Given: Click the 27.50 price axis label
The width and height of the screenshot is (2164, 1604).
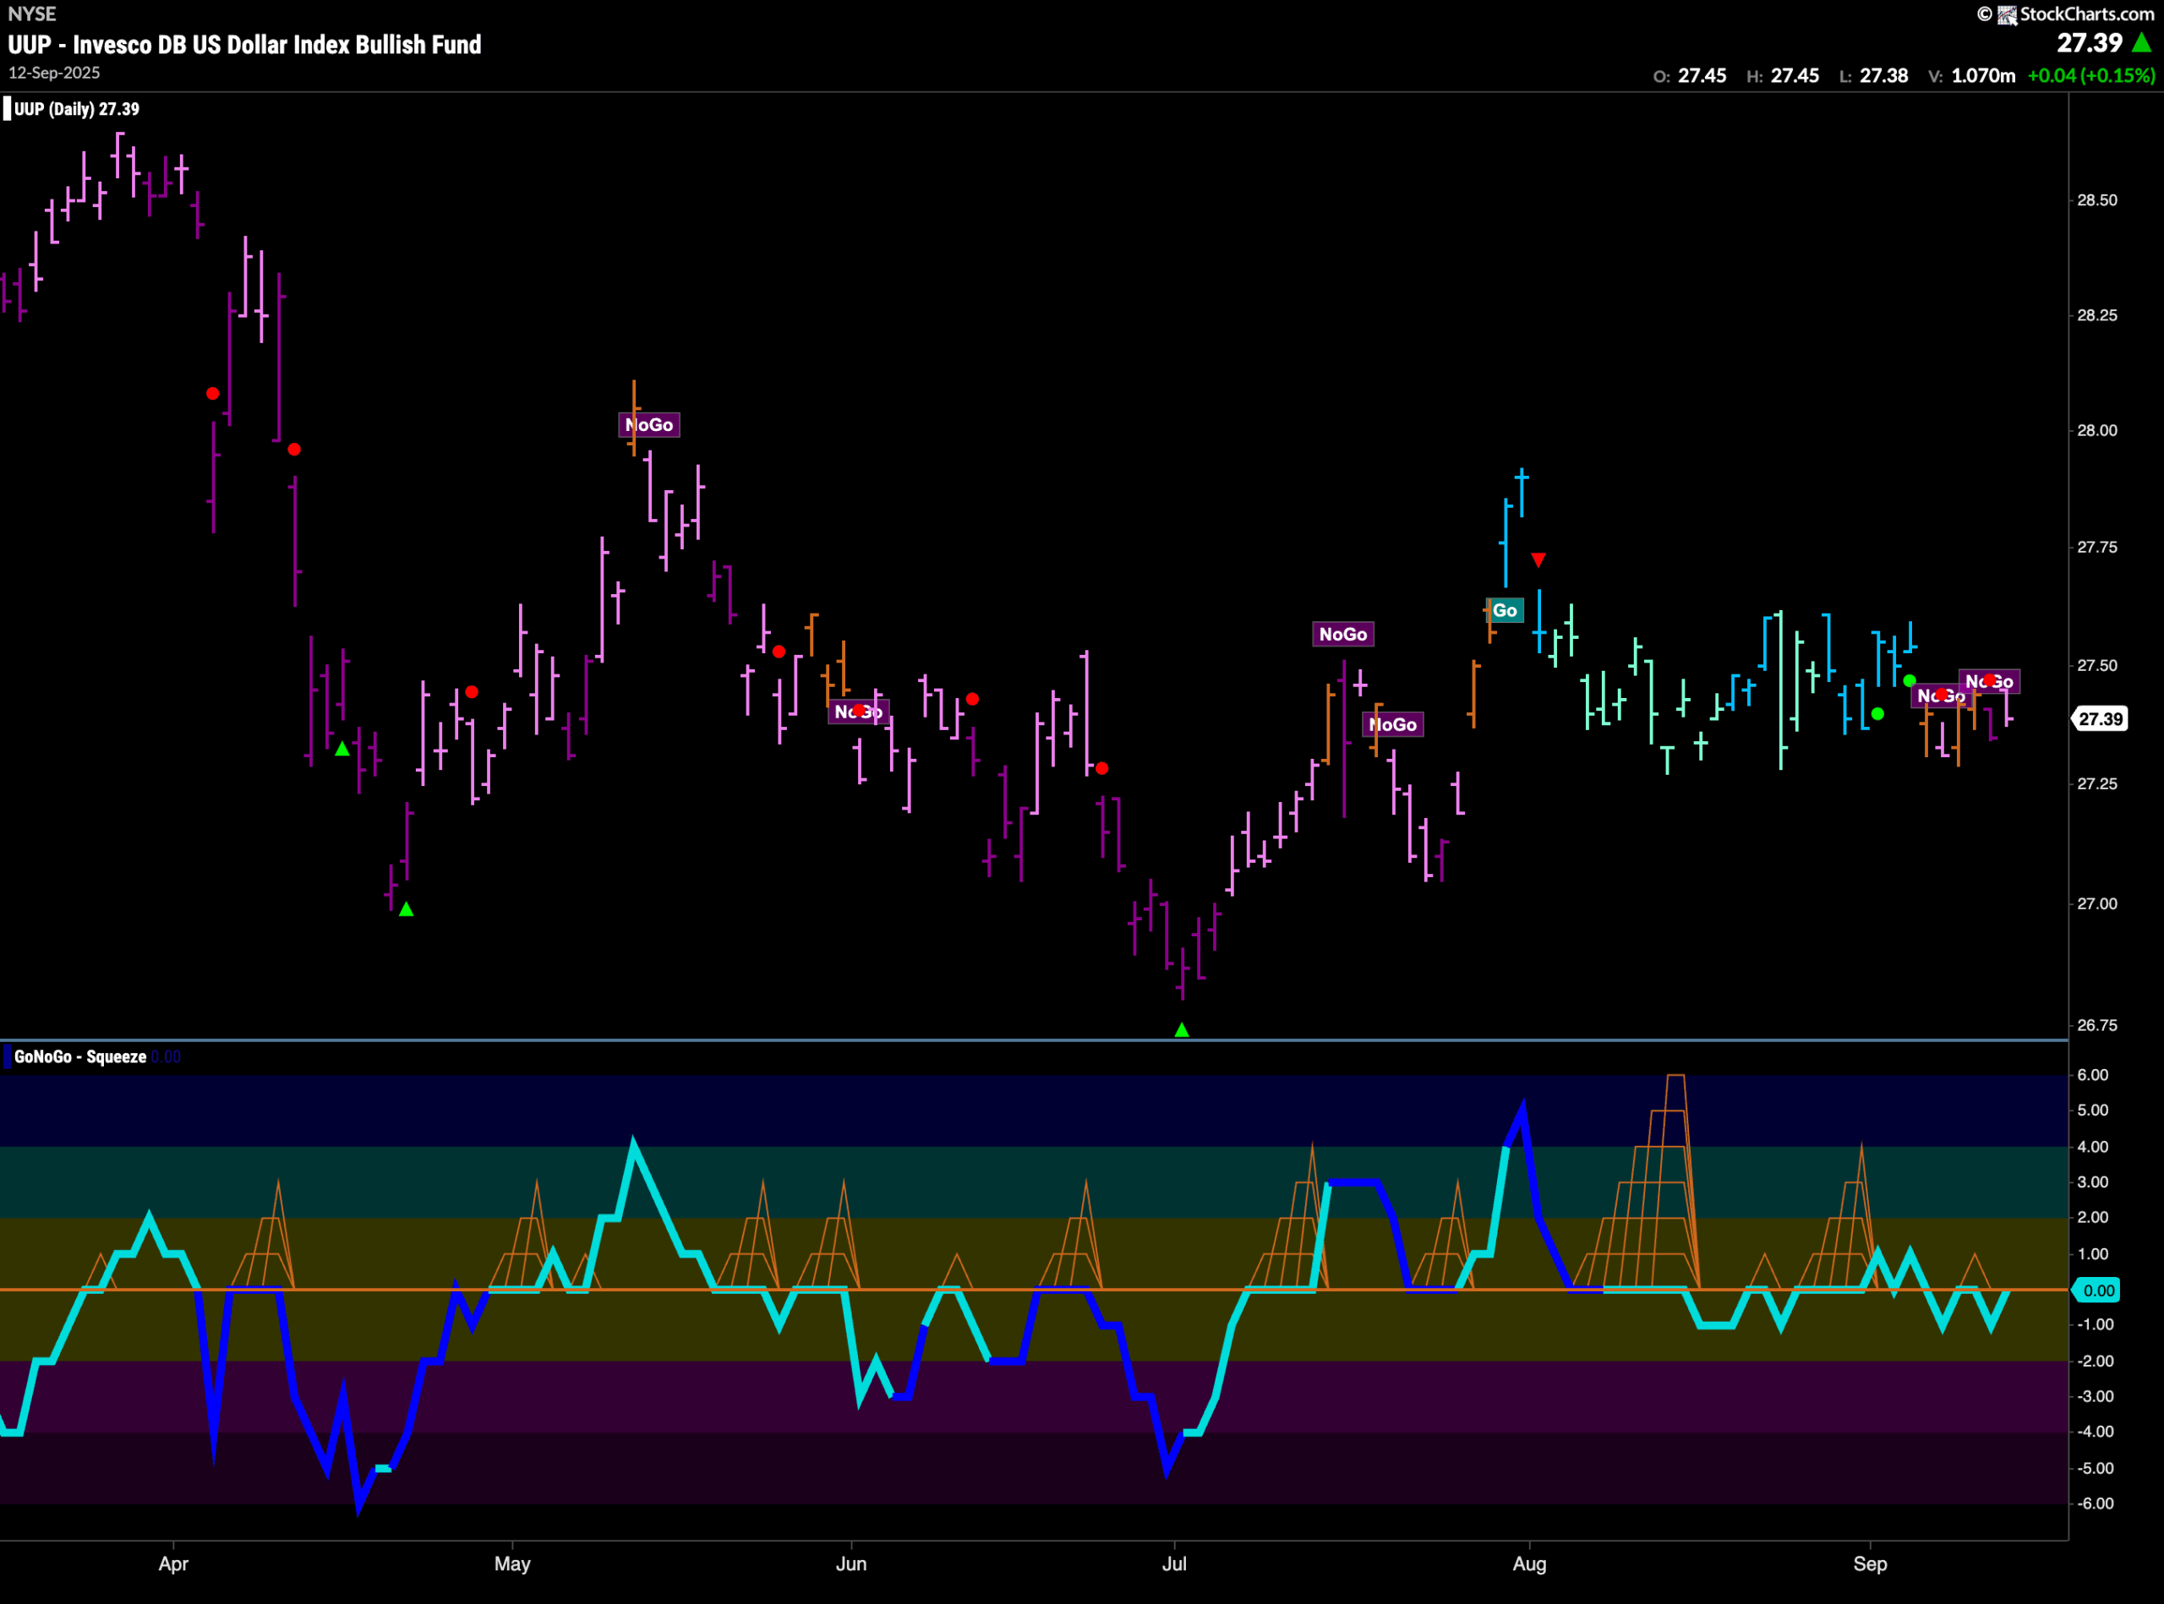Looking at the screenshot, I should point(2097,665).
